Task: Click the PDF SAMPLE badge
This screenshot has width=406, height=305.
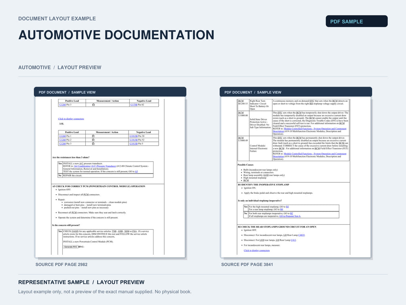Action: (x=356, y=21)
